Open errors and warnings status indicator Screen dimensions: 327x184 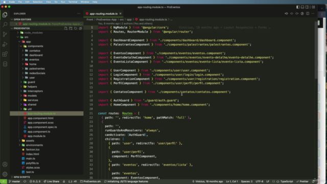click(35, 181)
